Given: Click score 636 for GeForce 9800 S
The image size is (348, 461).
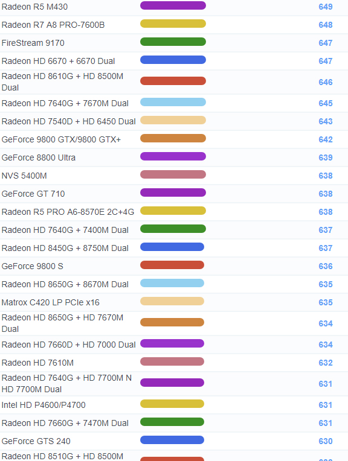Looking at the screenshot, I should pyautogui.click(x=326, y=266).
